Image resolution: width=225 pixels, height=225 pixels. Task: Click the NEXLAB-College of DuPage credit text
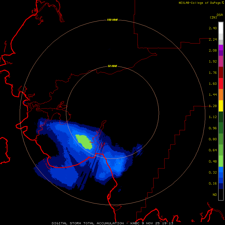[x=199, y=3]
